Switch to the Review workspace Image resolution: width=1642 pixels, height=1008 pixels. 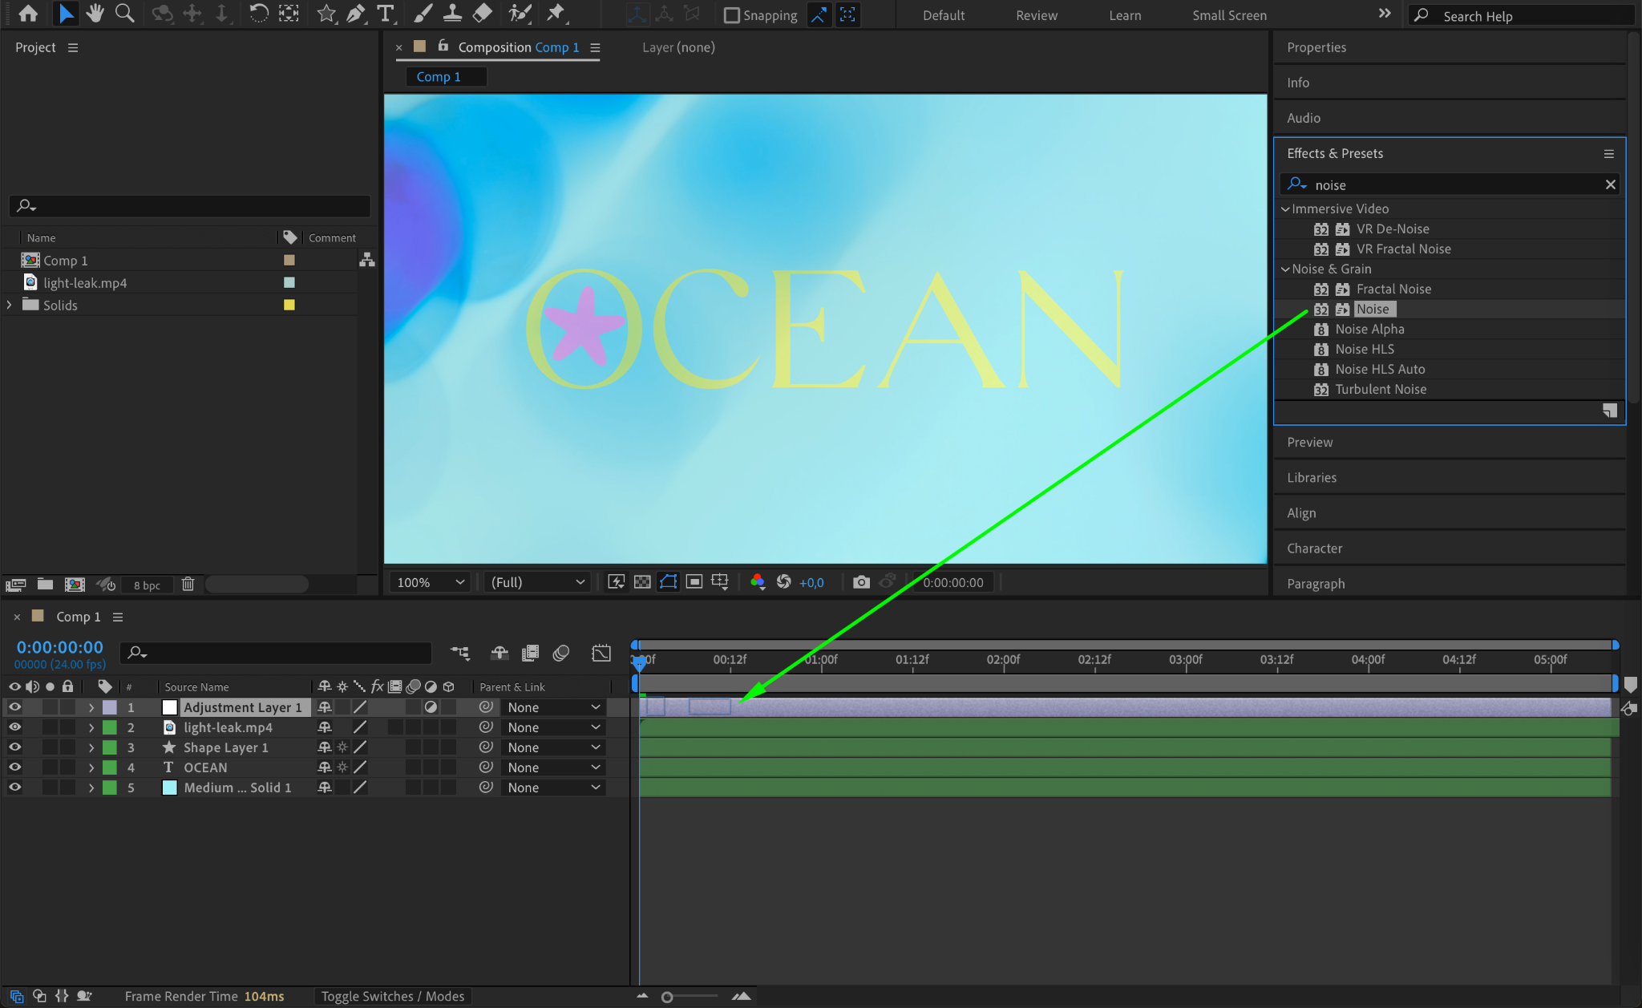click(x=1036, y=15)
